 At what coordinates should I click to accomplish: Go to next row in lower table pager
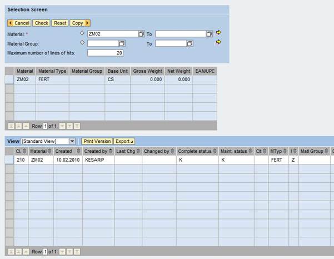[62, 252]
